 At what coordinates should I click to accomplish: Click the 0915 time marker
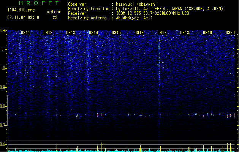pyautogui.click(x=116, y=33)
